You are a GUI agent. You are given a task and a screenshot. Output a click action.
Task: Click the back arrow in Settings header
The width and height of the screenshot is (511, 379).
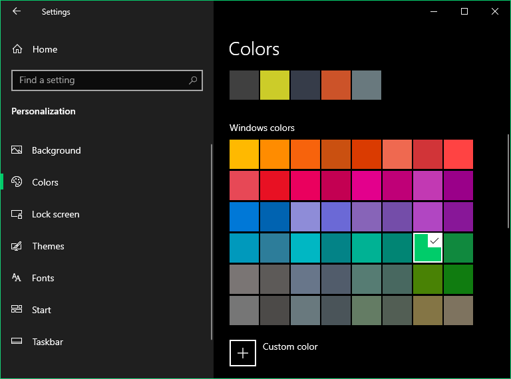coord(17,11)
